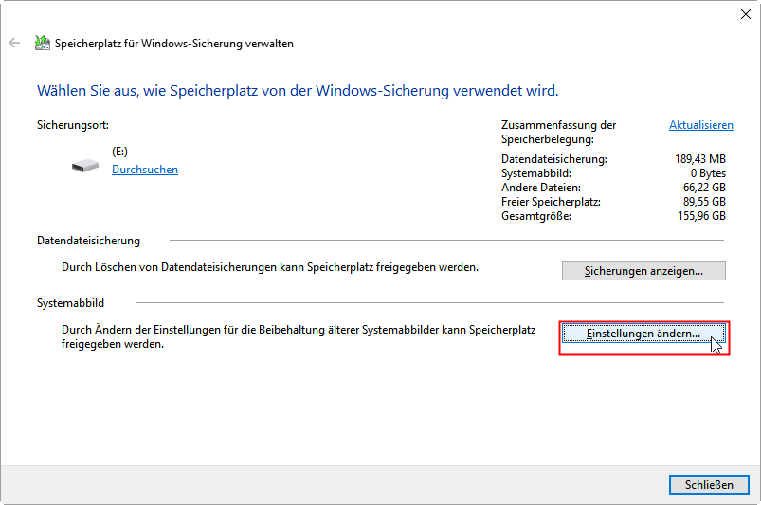
Task: Click the Sicherungsort label
Action: coord(73,125)
